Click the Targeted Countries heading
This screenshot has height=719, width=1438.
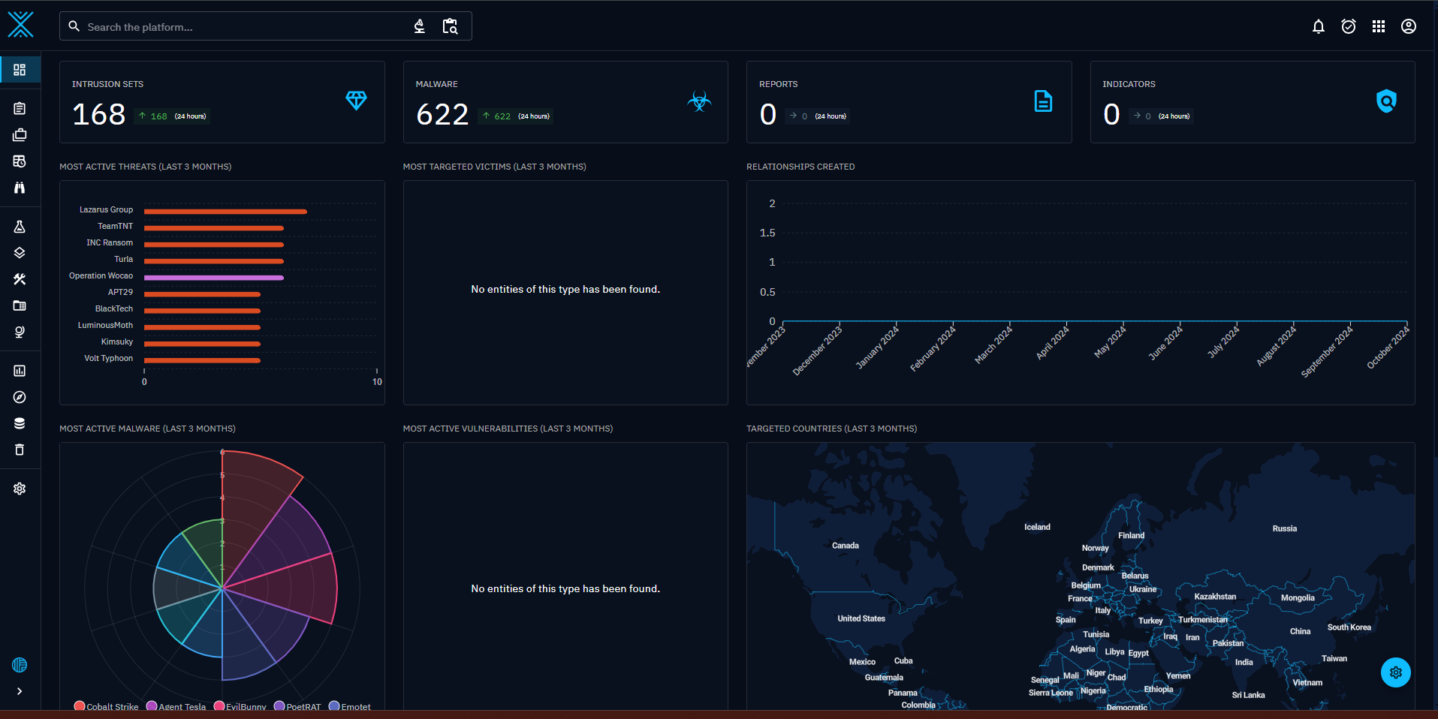[x=831, y=429]
